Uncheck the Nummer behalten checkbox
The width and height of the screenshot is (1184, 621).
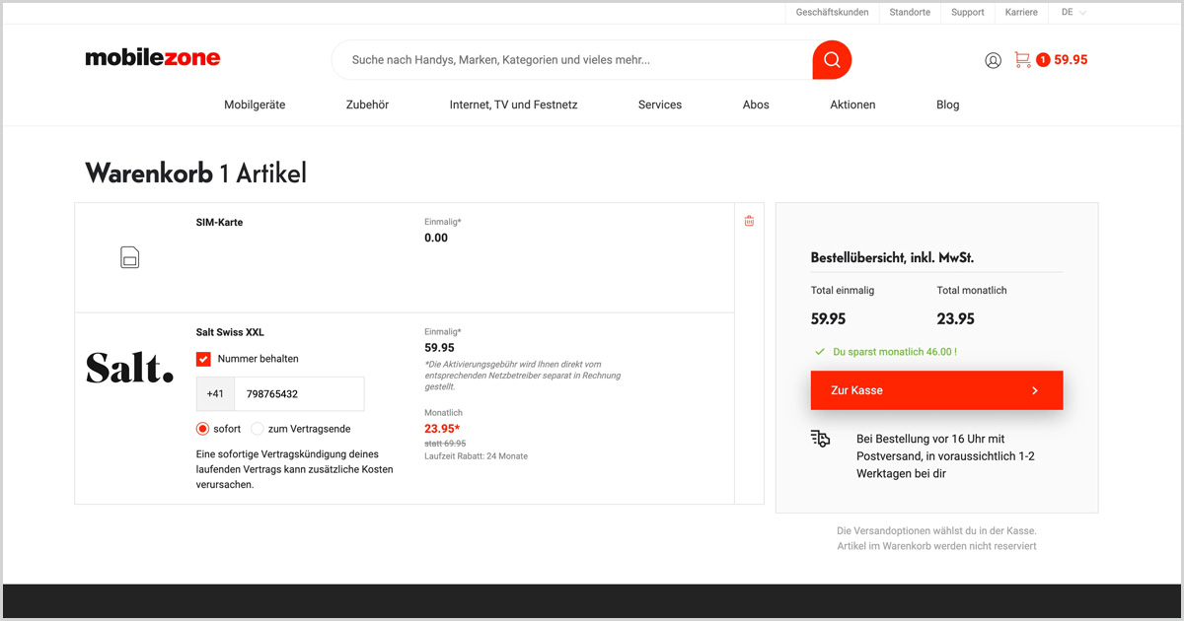pyautogui.click(x=203, y=359)
